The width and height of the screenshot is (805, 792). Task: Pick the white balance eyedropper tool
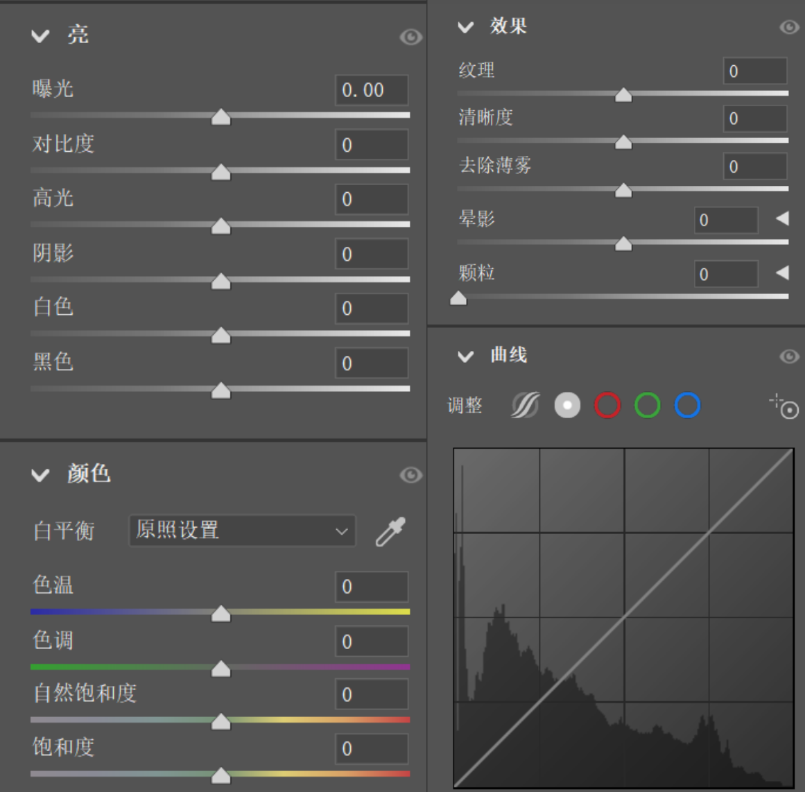[x=390, y=532]
